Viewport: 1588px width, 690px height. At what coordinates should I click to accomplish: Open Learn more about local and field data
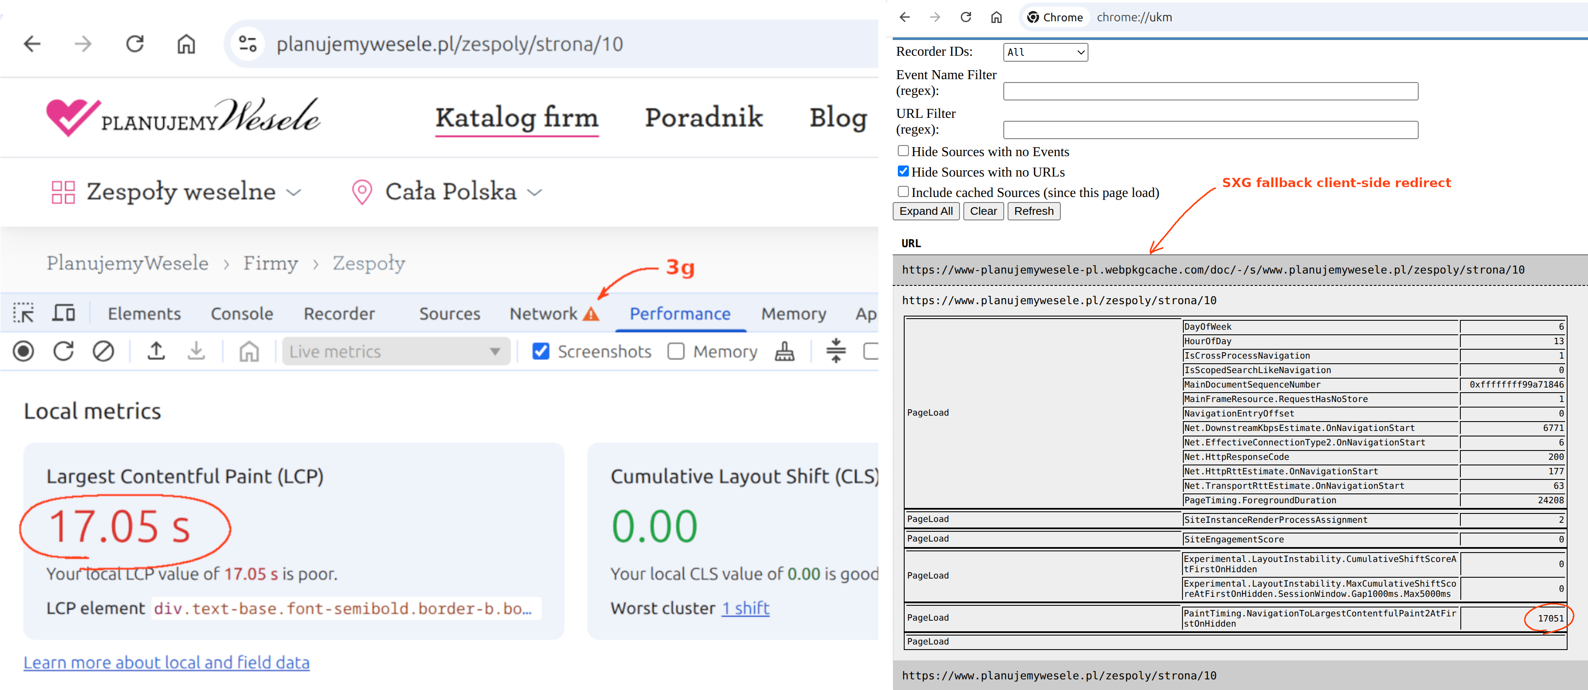click(x=166, y=662)
